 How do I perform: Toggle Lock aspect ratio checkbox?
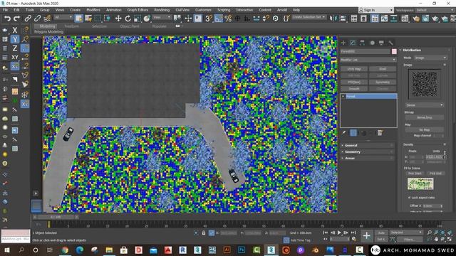pyautogui.click(x=410, y=198)
